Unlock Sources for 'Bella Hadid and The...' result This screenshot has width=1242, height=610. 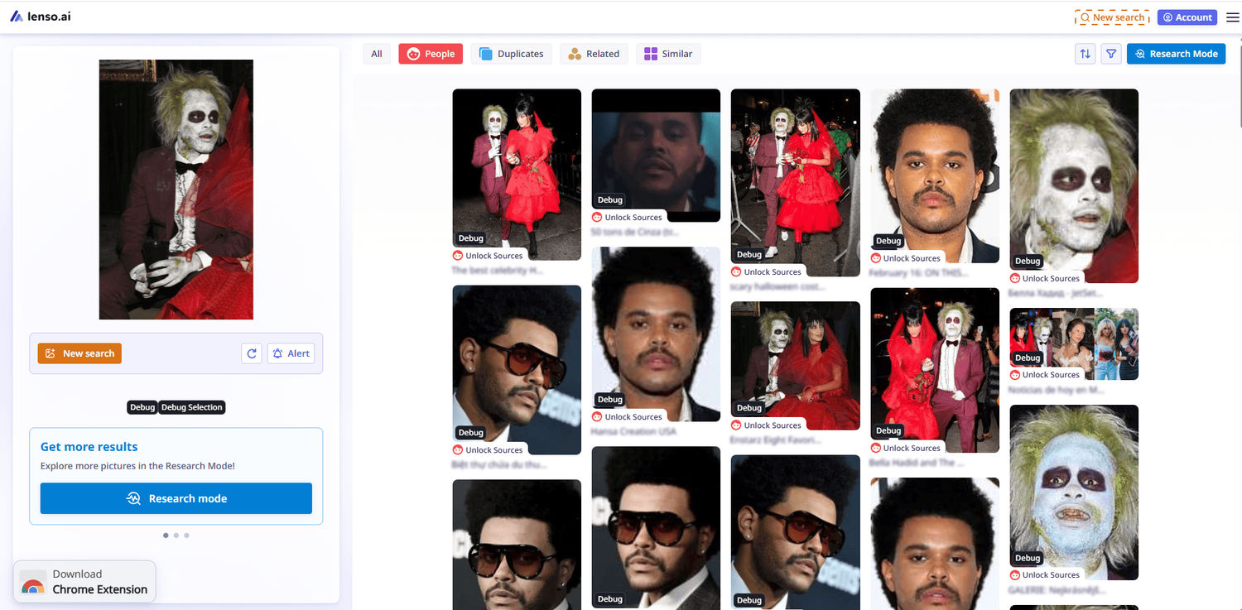click(x=905, y=448)
